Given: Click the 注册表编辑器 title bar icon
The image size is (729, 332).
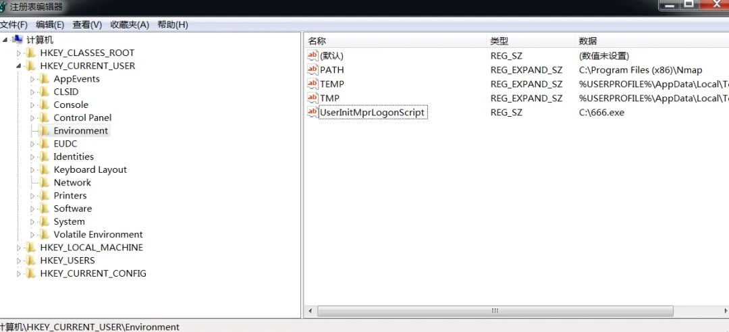Looking at the screenshot, I should click(x=3, y=7).
